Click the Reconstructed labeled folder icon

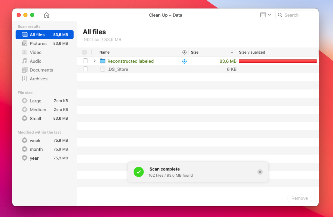pos(103,61)
